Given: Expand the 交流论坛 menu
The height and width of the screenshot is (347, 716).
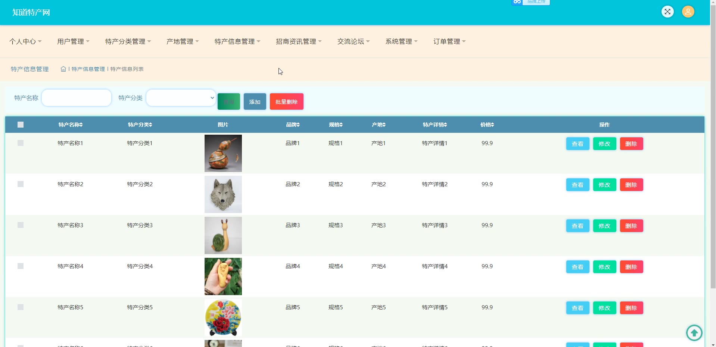Looking at the screenshot, I should pos(354,41).
